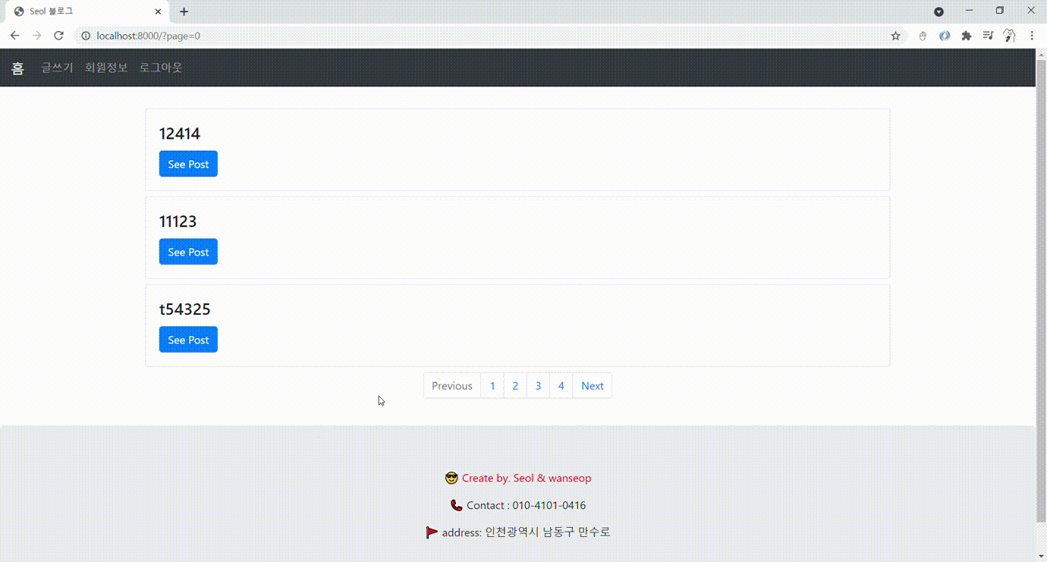1047x562 pixels.
Task: Open 글쓰기 menu item
Action: 57,68
